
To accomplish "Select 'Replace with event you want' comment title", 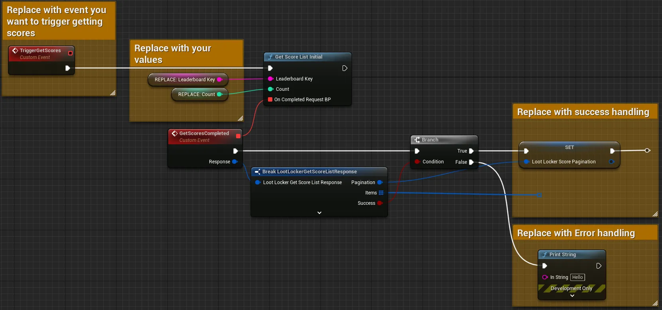I will (x=57, y=22).
